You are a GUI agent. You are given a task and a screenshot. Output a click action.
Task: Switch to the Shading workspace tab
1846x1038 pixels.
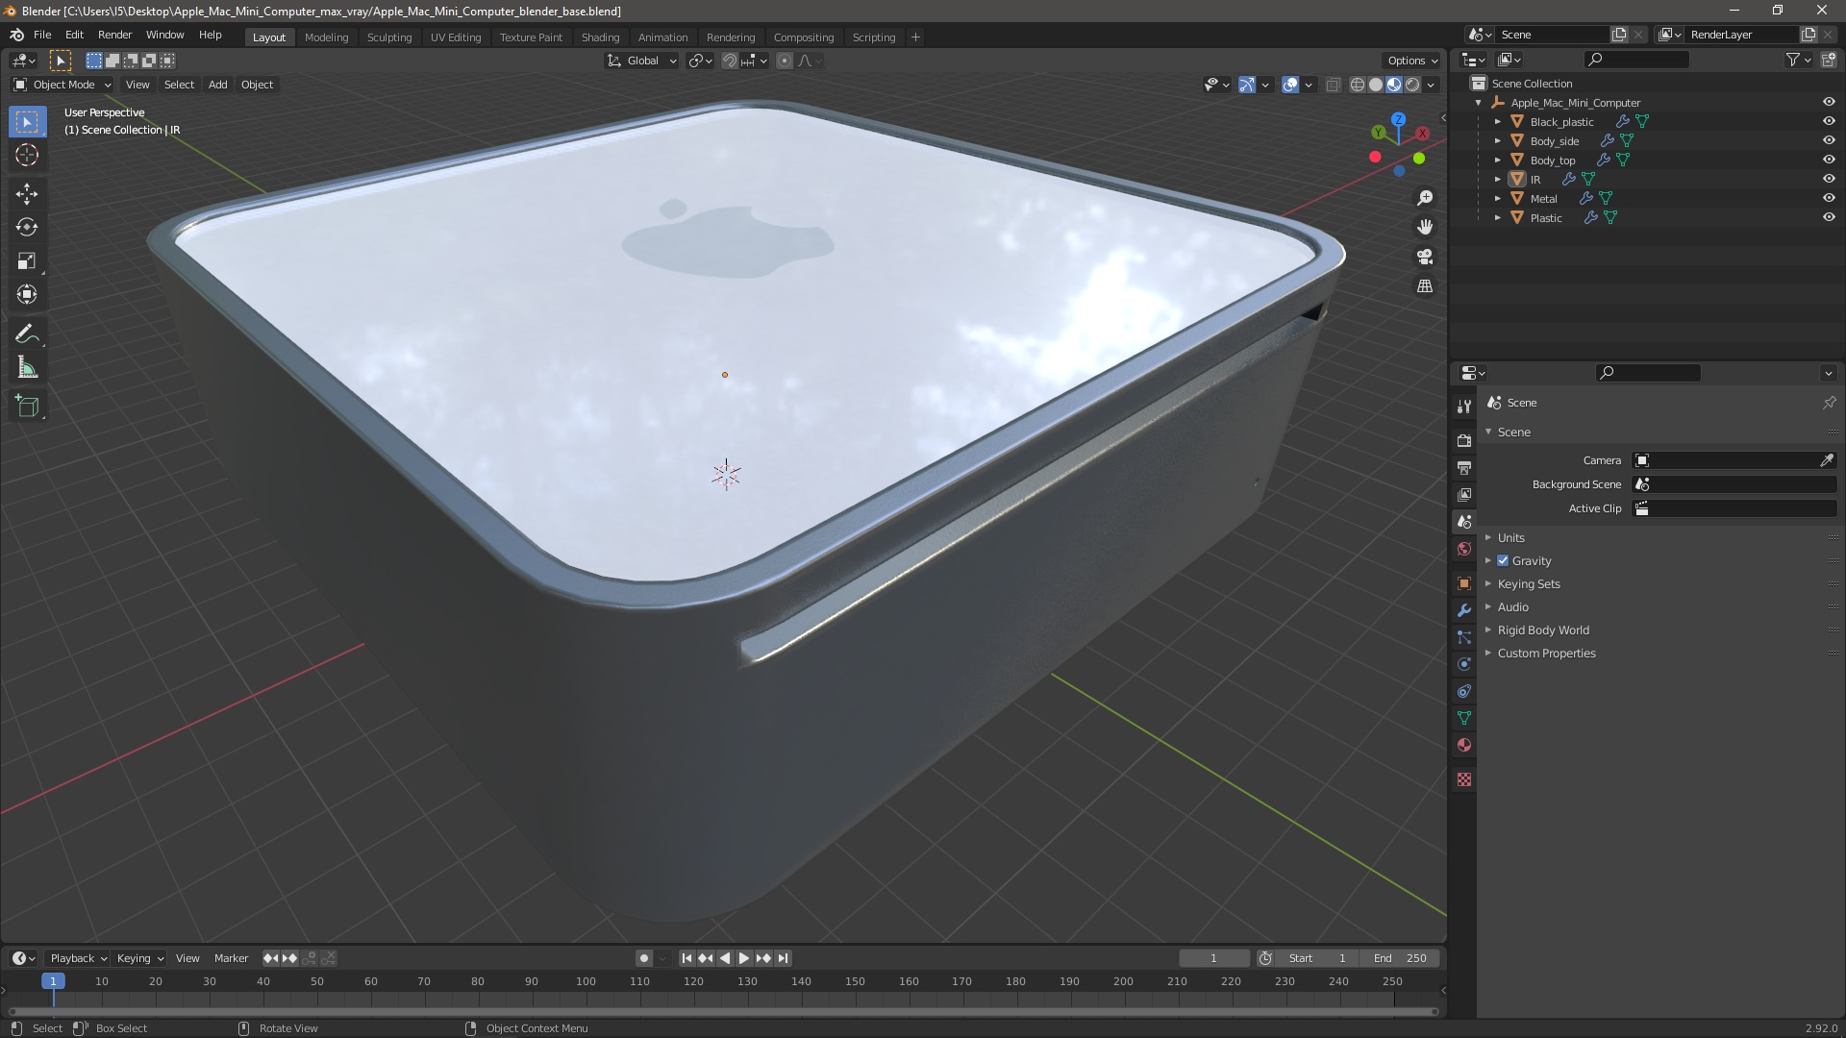click(x=600, y=37)
